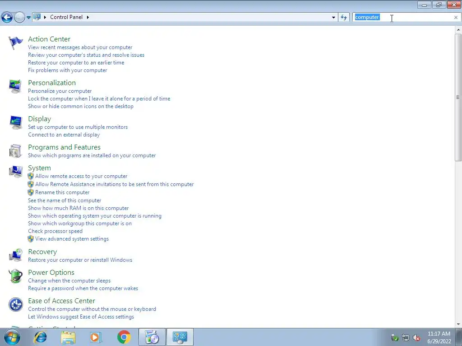The height and width of the screenshot is (346, 462).
Task: Click the green-check notification tray icon
Action: (x=394, y=338)
